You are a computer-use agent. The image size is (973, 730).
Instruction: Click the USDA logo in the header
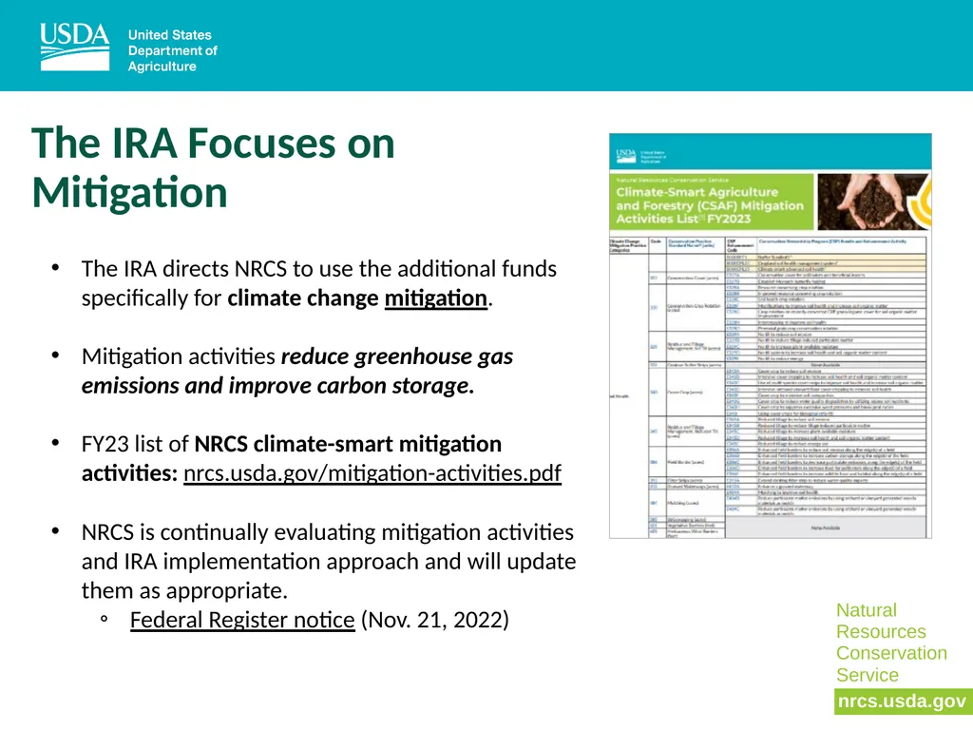pyautogui.click(x=75, y=48)
